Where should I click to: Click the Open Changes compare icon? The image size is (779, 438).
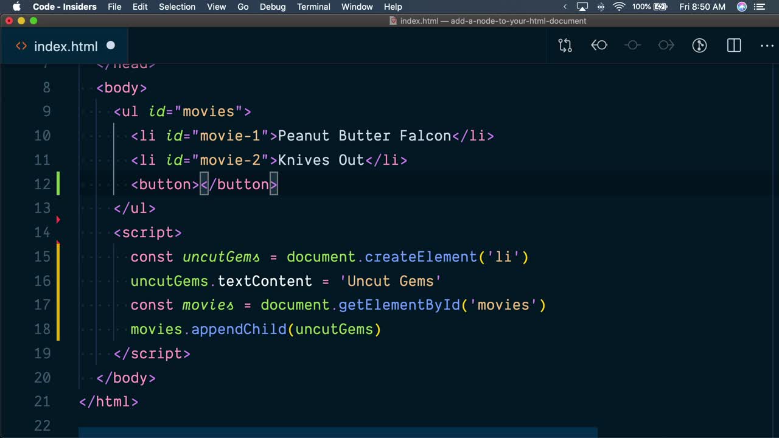click(x=565, y=46)
